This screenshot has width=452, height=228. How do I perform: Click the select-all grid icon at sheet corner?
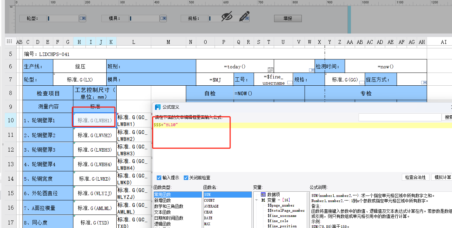tap(10, 41)
